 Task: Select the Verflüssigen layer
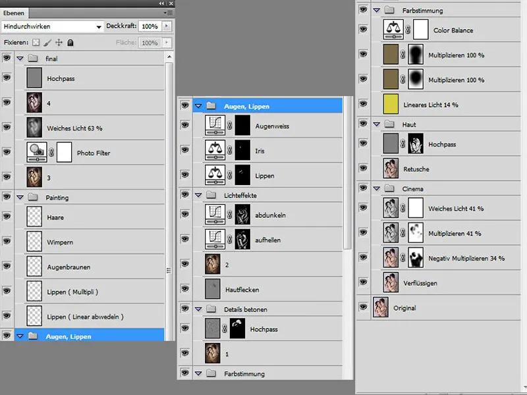pos(446,283)
